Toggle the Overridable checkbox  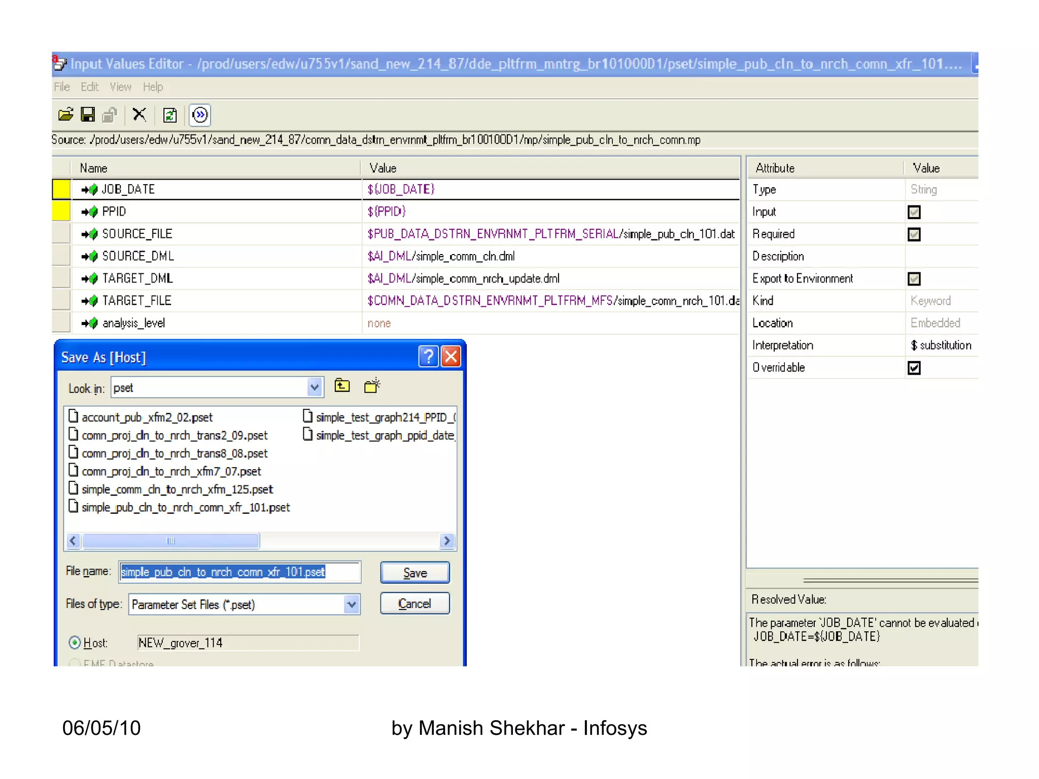pyautogui.click(x=914, y=368)
